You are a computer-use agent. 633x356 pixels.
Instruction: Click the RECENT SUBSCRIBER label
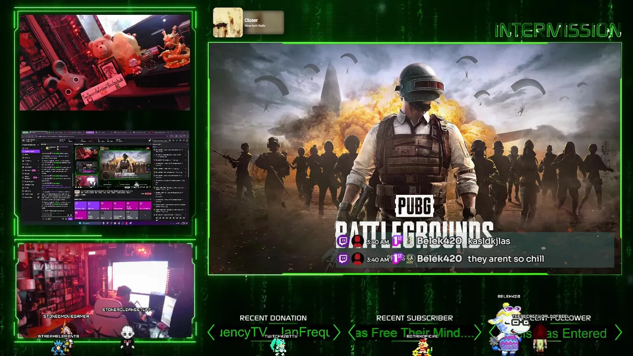[414, 318]
